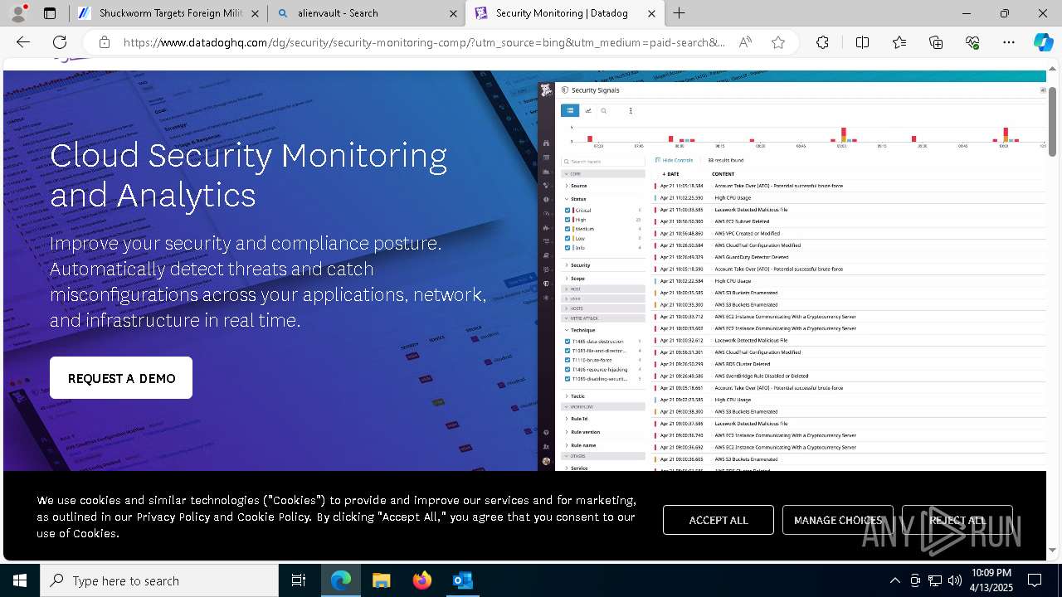
Task: Open Browser essentials heart icon
Action: pyautogui.click(x=972, y=42)
